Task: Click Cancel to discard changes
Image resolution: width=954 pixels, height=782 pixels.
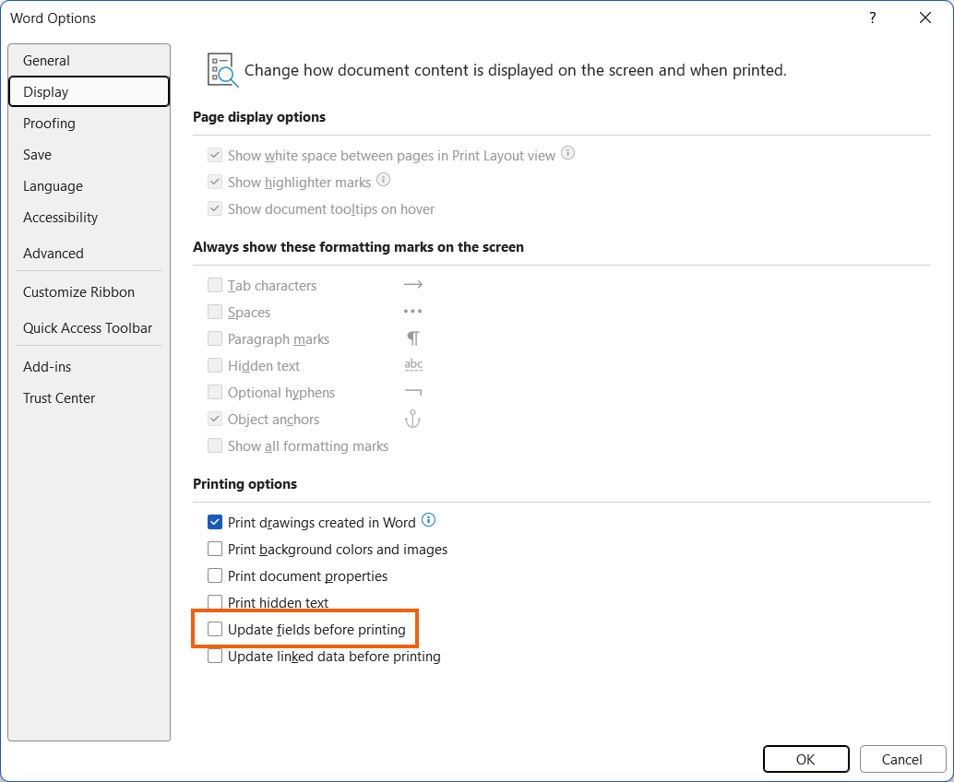Action: pos(902,759)
